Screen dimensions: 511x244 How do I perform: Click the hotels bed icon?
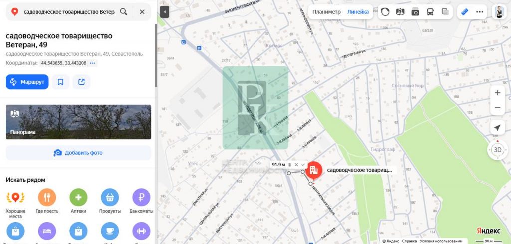click(x=47, y=231)
